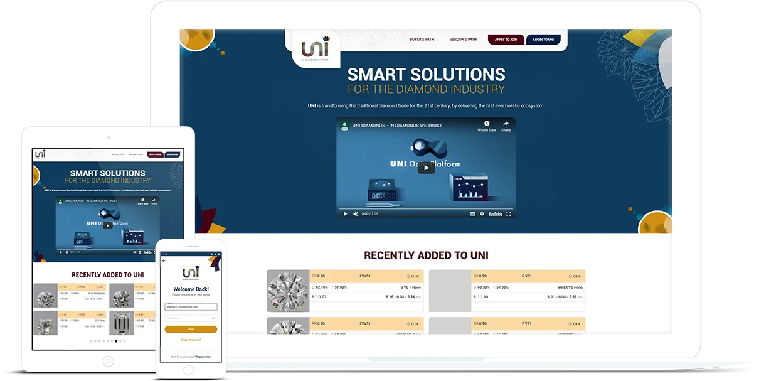This screenshot has height=381, width=764.
Task: Click Login to UNI on the laptop
Action: tap(543, 40)
